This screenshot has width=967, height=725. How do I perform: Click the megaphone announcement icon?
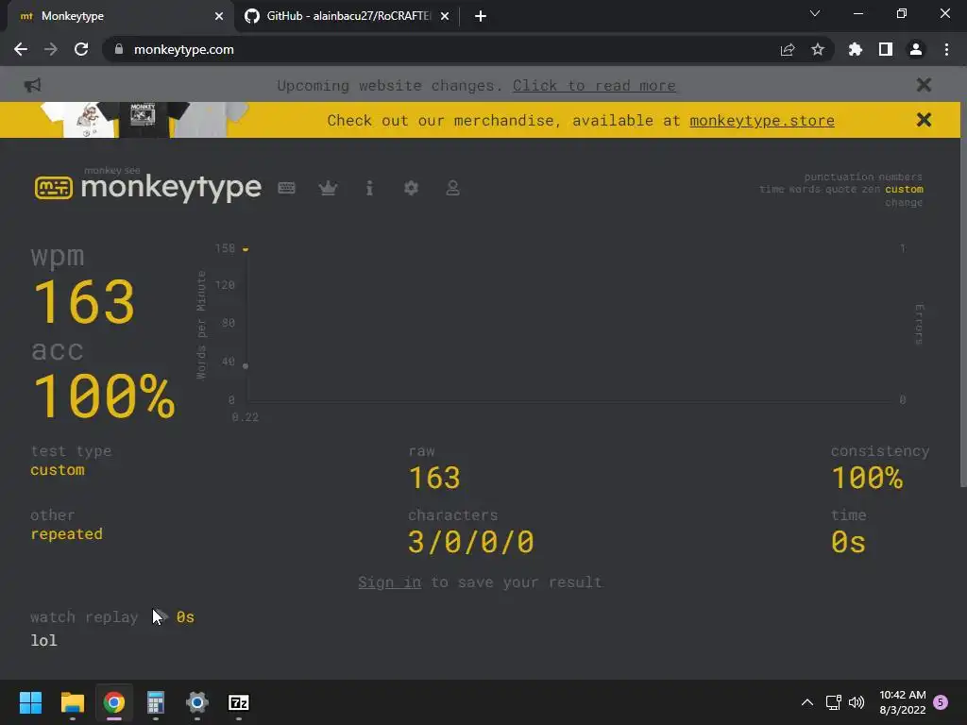[x=33, y=85]
